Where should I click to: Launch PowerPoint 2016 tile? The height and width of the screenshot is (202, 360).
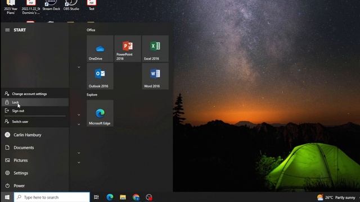(x=128, y=49)
